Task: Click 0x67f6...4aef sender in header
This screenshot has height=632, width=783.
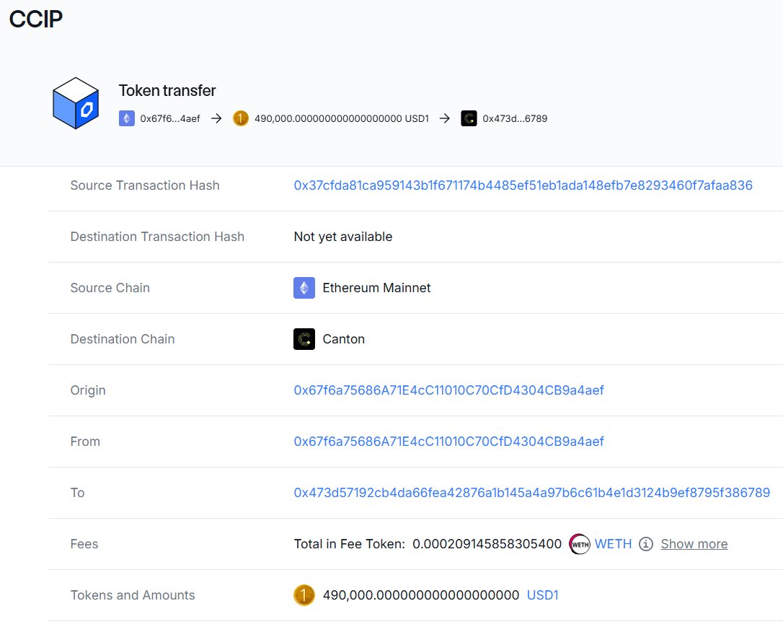Action: point(169,118)
